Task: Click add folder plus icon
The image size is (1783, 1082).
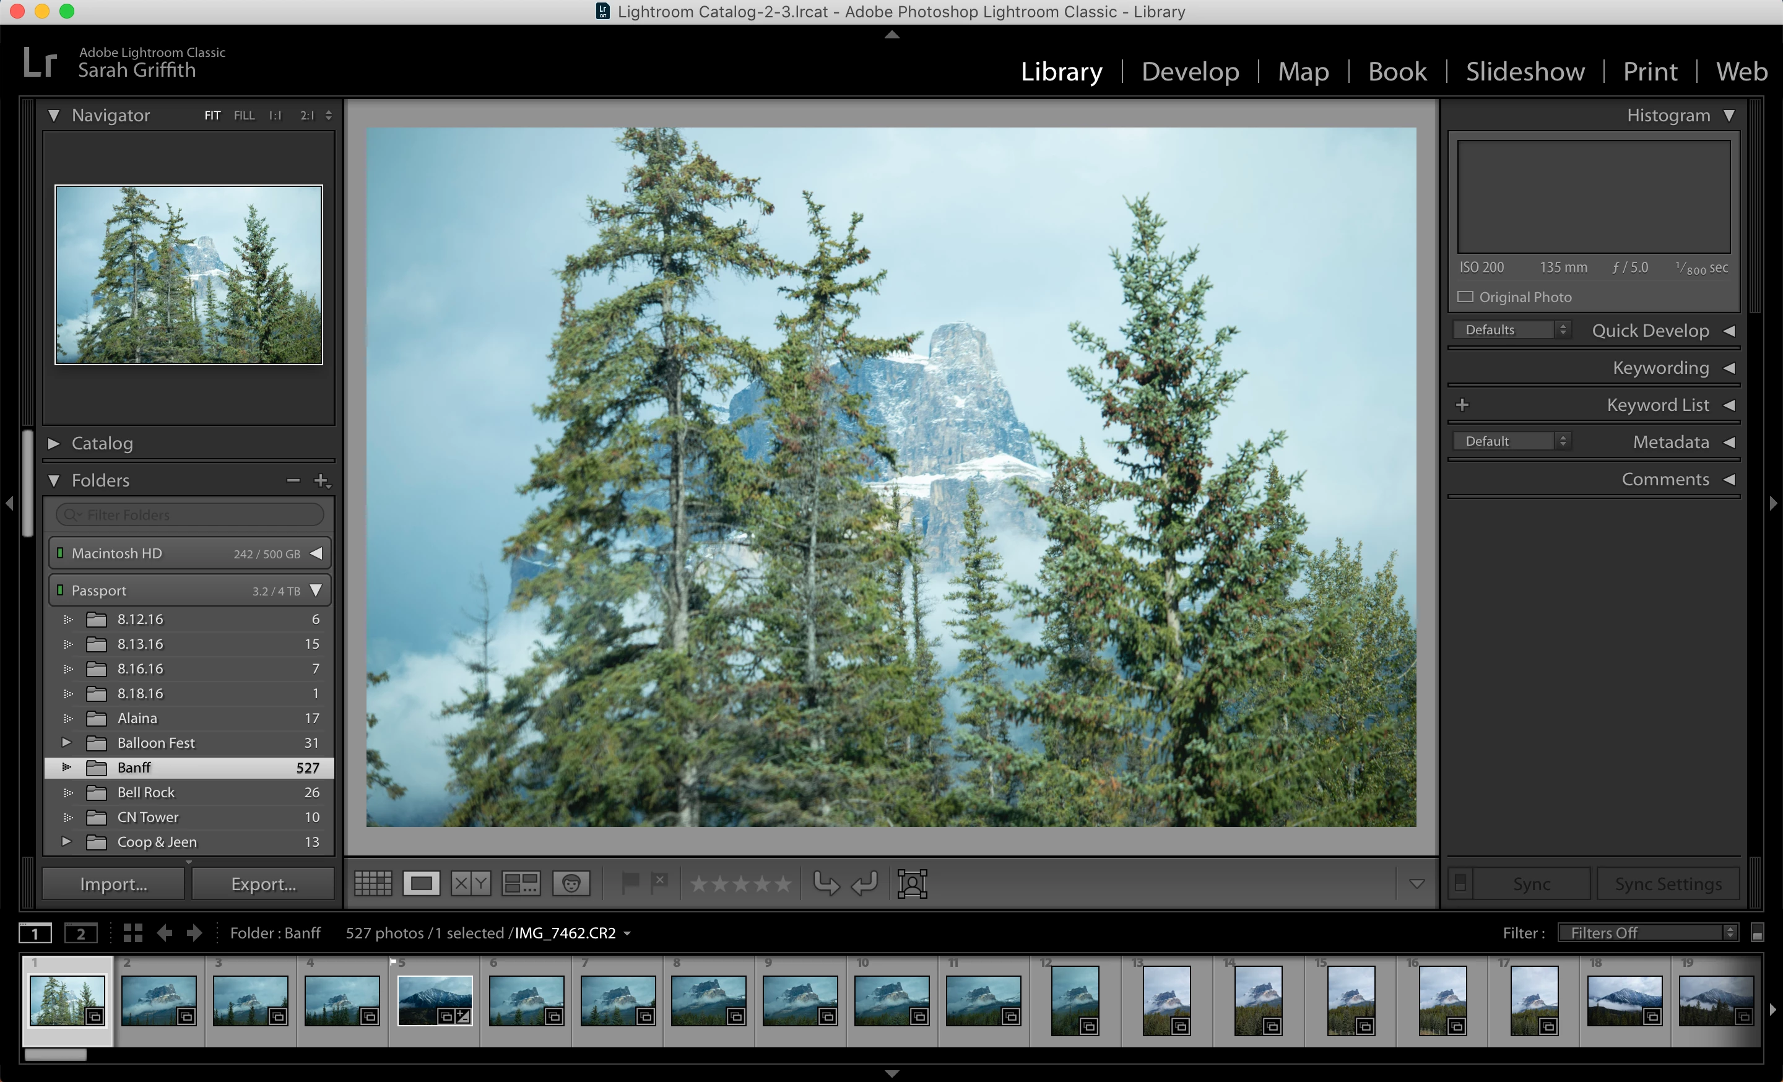Action: [x=321, y=480]
